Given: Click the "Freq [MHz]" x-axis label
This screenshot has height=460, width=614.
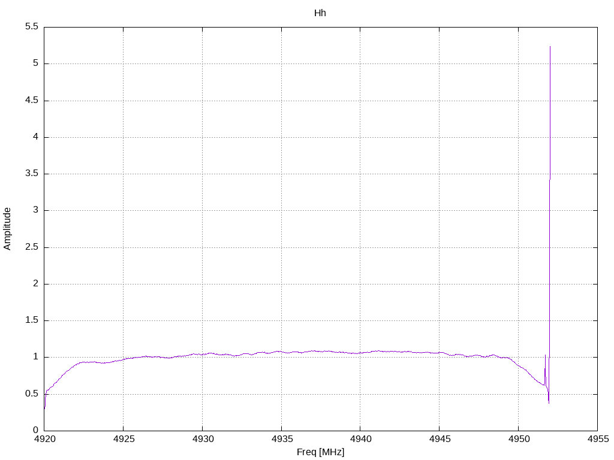Looking at the screenshot, I should click(320, 452).
